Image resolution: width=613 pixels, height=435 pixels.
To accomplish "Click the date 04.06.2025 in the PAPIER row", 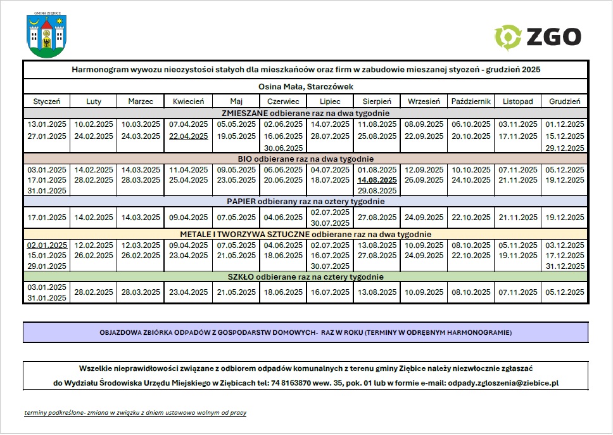I will pos(283,217).
